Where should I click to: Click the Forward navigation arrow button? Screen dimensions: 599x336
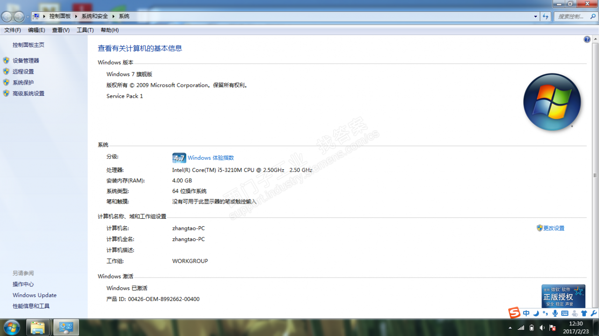(19, 17)
